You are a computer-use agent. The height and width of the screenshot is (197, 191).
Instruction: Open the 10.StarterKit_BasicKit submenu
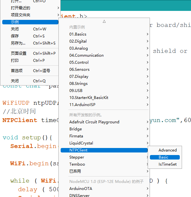tap(104, 97)
